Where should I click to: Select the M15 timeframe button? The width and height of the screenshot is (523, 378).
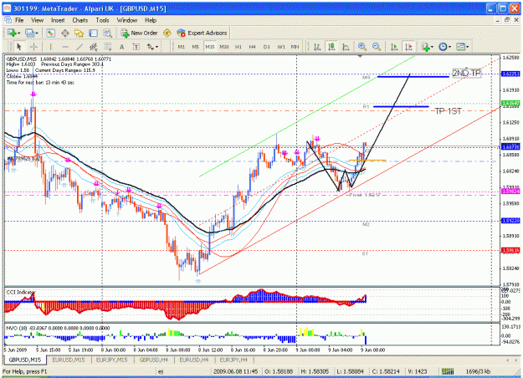point(210,47)
